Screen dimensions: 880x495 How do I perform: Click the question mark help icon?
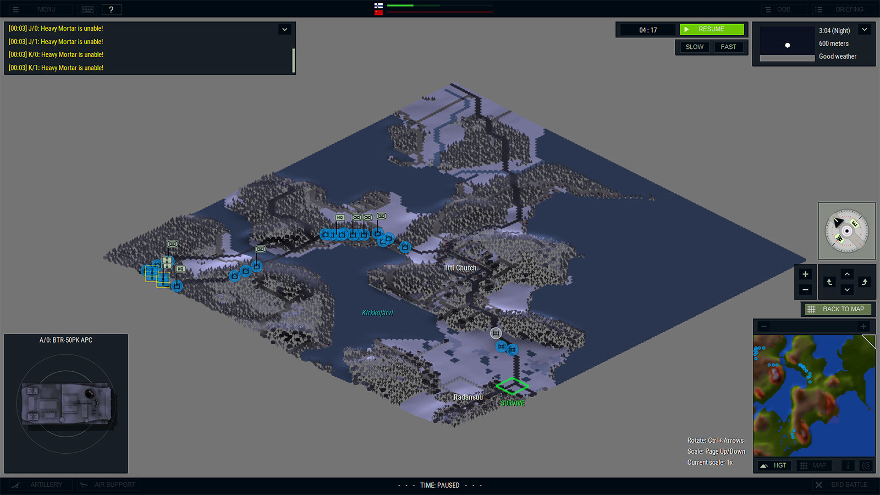pyautogui.click(x=111, y=9)
